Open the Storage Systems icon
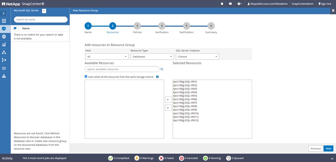336x162 pixels. [4, 60]
